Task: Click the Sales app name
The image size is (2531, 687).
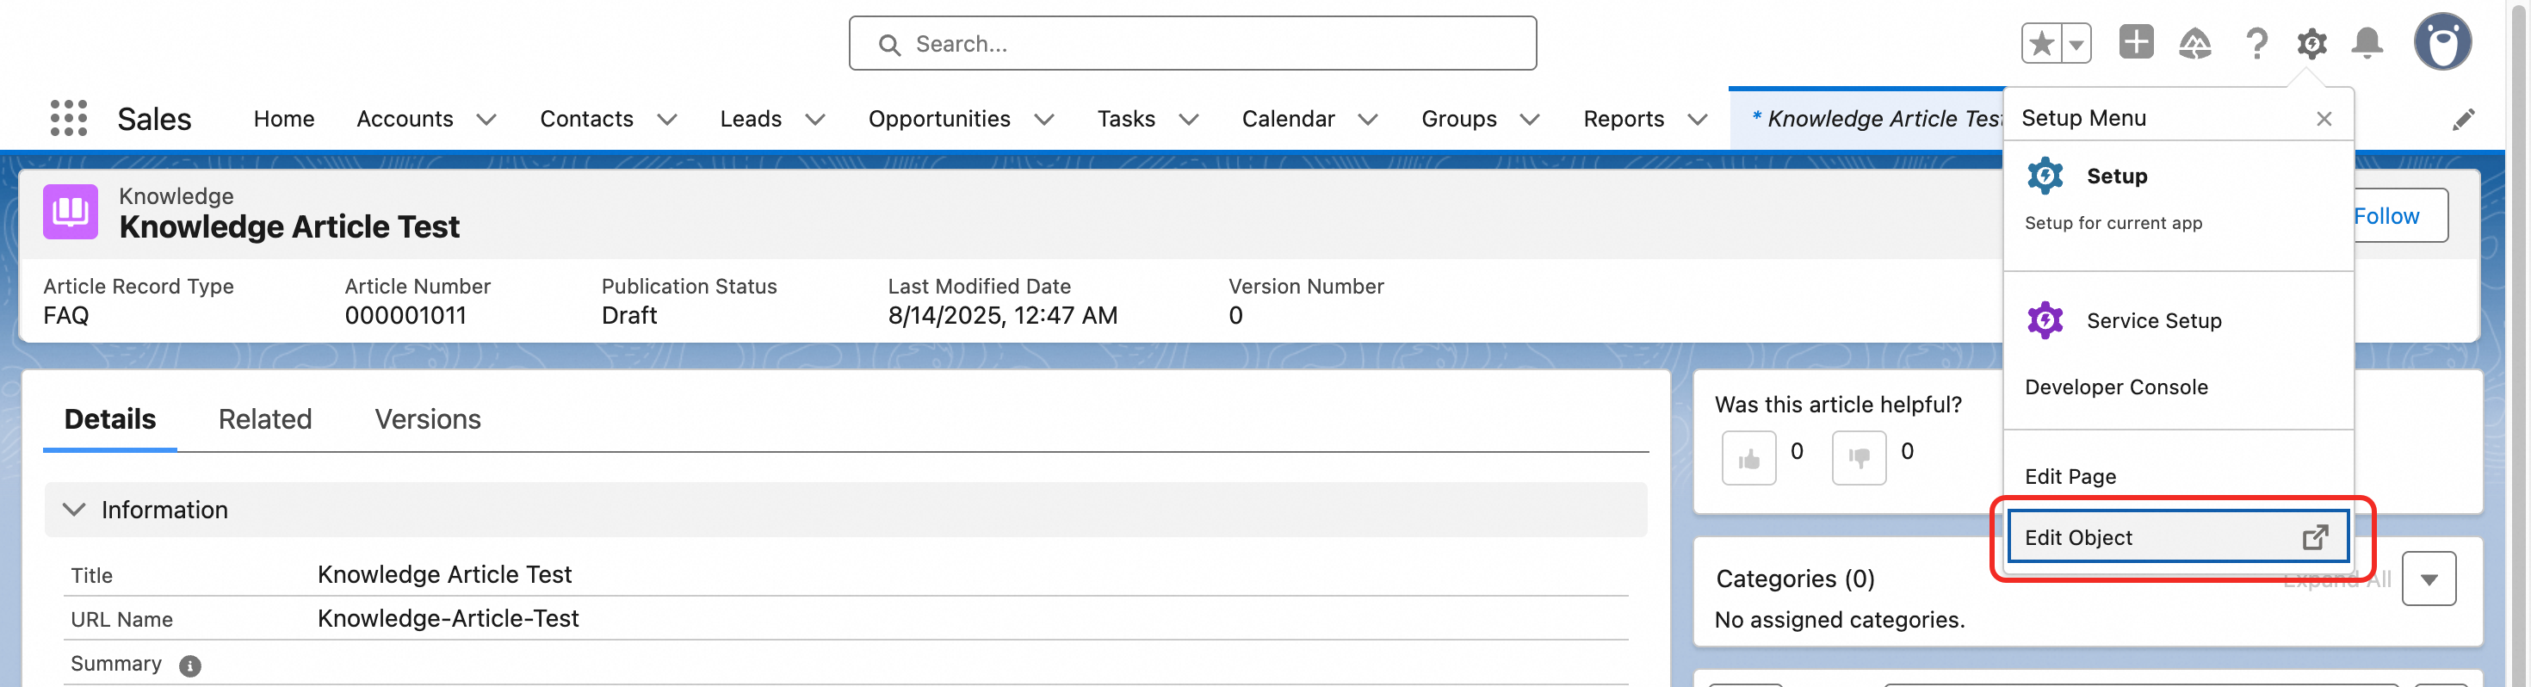Action: coord(154,119)
